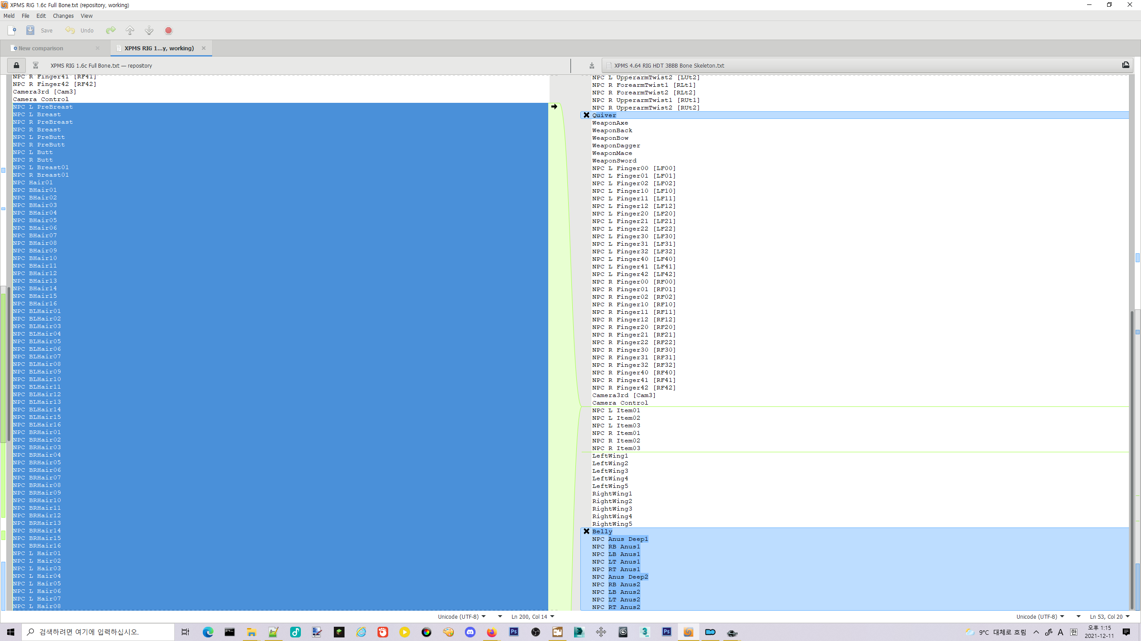Click the line 'NPC Hair01' in left pane
This screenshot has width=1141, height=641.
pos(33,183)
